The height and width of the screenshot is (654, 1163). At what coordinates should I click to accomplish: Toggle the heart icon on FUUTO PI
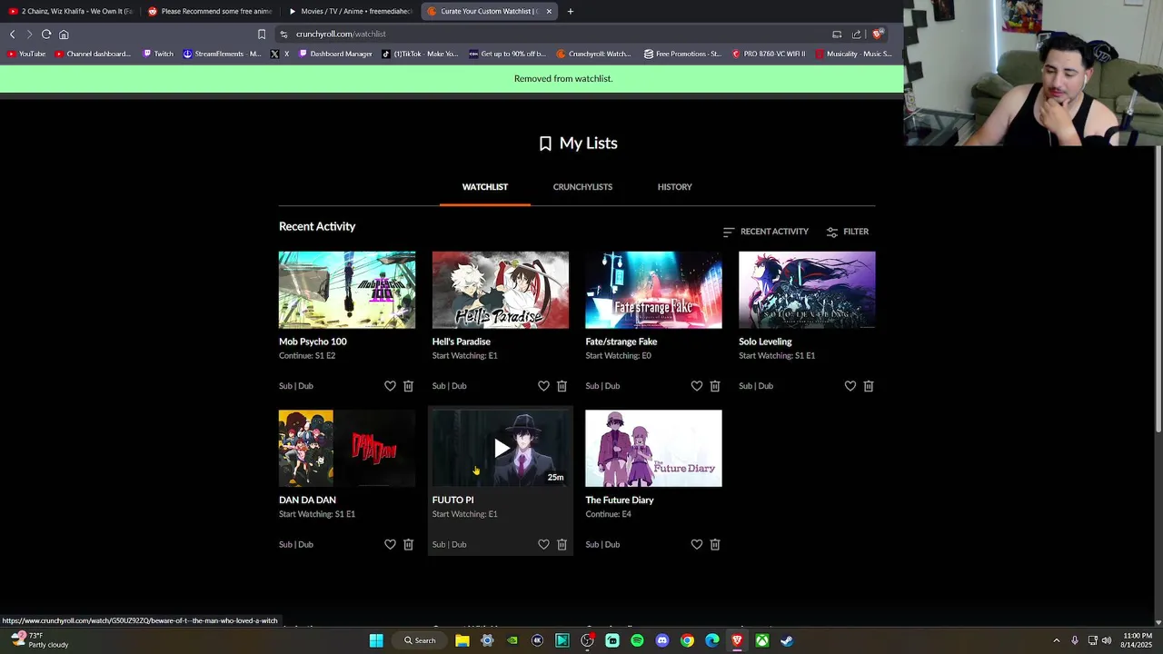[543, 544]
